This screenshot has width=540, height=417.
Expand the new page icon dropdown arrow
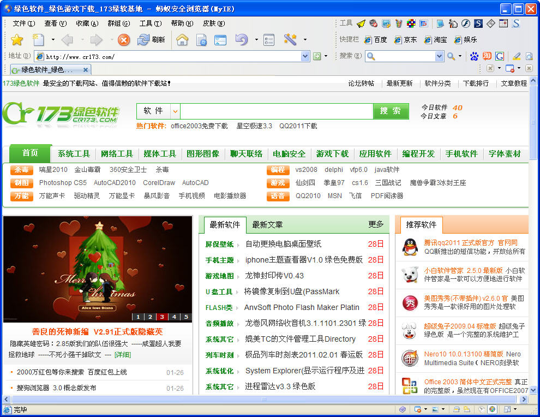(53, 40)
